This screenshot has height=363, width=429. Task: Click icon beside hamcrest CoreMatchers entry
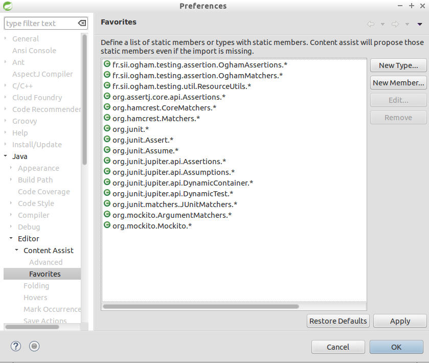point(107,107)
